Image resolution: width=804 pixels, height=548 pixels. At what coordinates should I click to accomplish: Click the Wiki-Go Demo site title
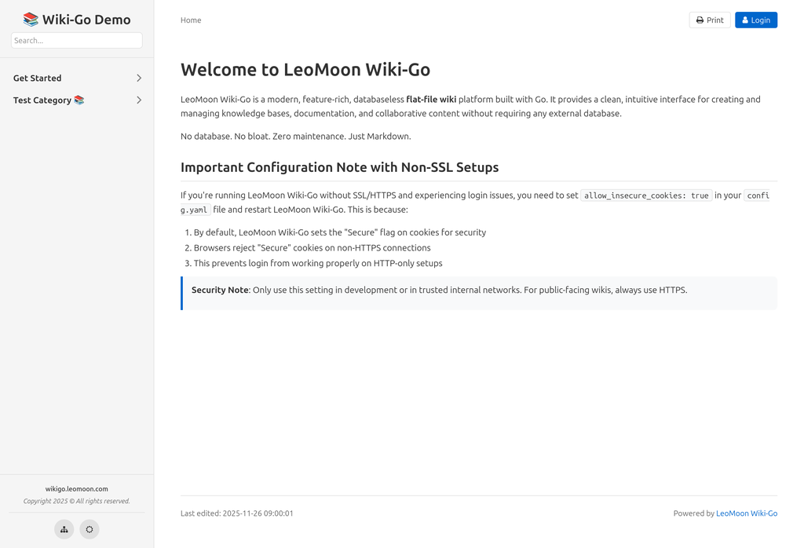86,20
